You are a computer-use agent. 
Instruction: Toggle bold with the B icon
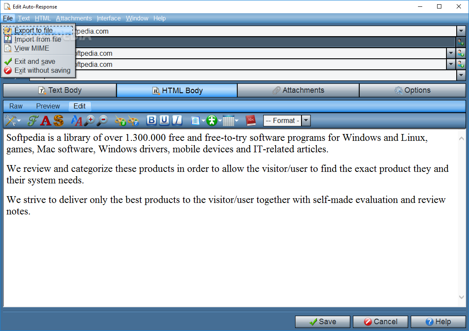pyautogui.click(x=151, y=120)
